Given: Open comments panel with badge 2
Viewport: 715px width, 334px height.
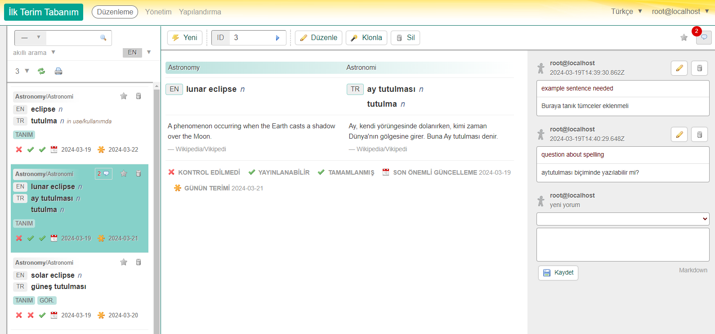Looking at the screenshot, I should tap(704, 37).
